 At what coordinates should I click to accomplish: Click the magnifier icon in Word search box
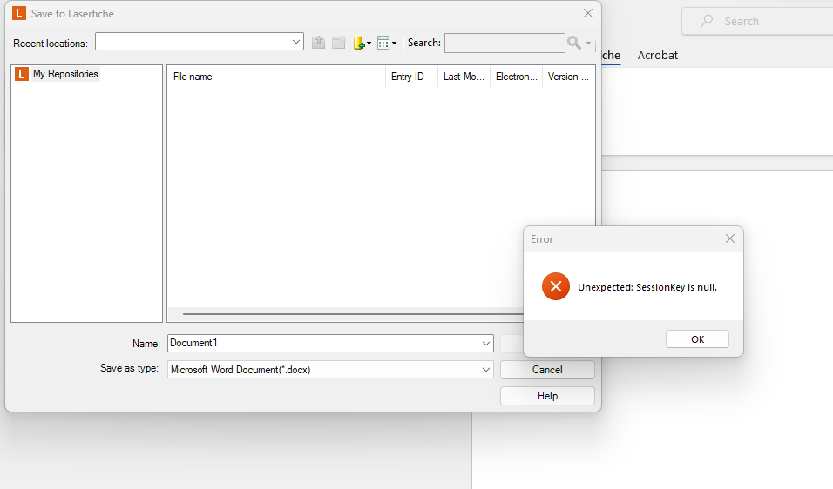[x=707, y=21]
